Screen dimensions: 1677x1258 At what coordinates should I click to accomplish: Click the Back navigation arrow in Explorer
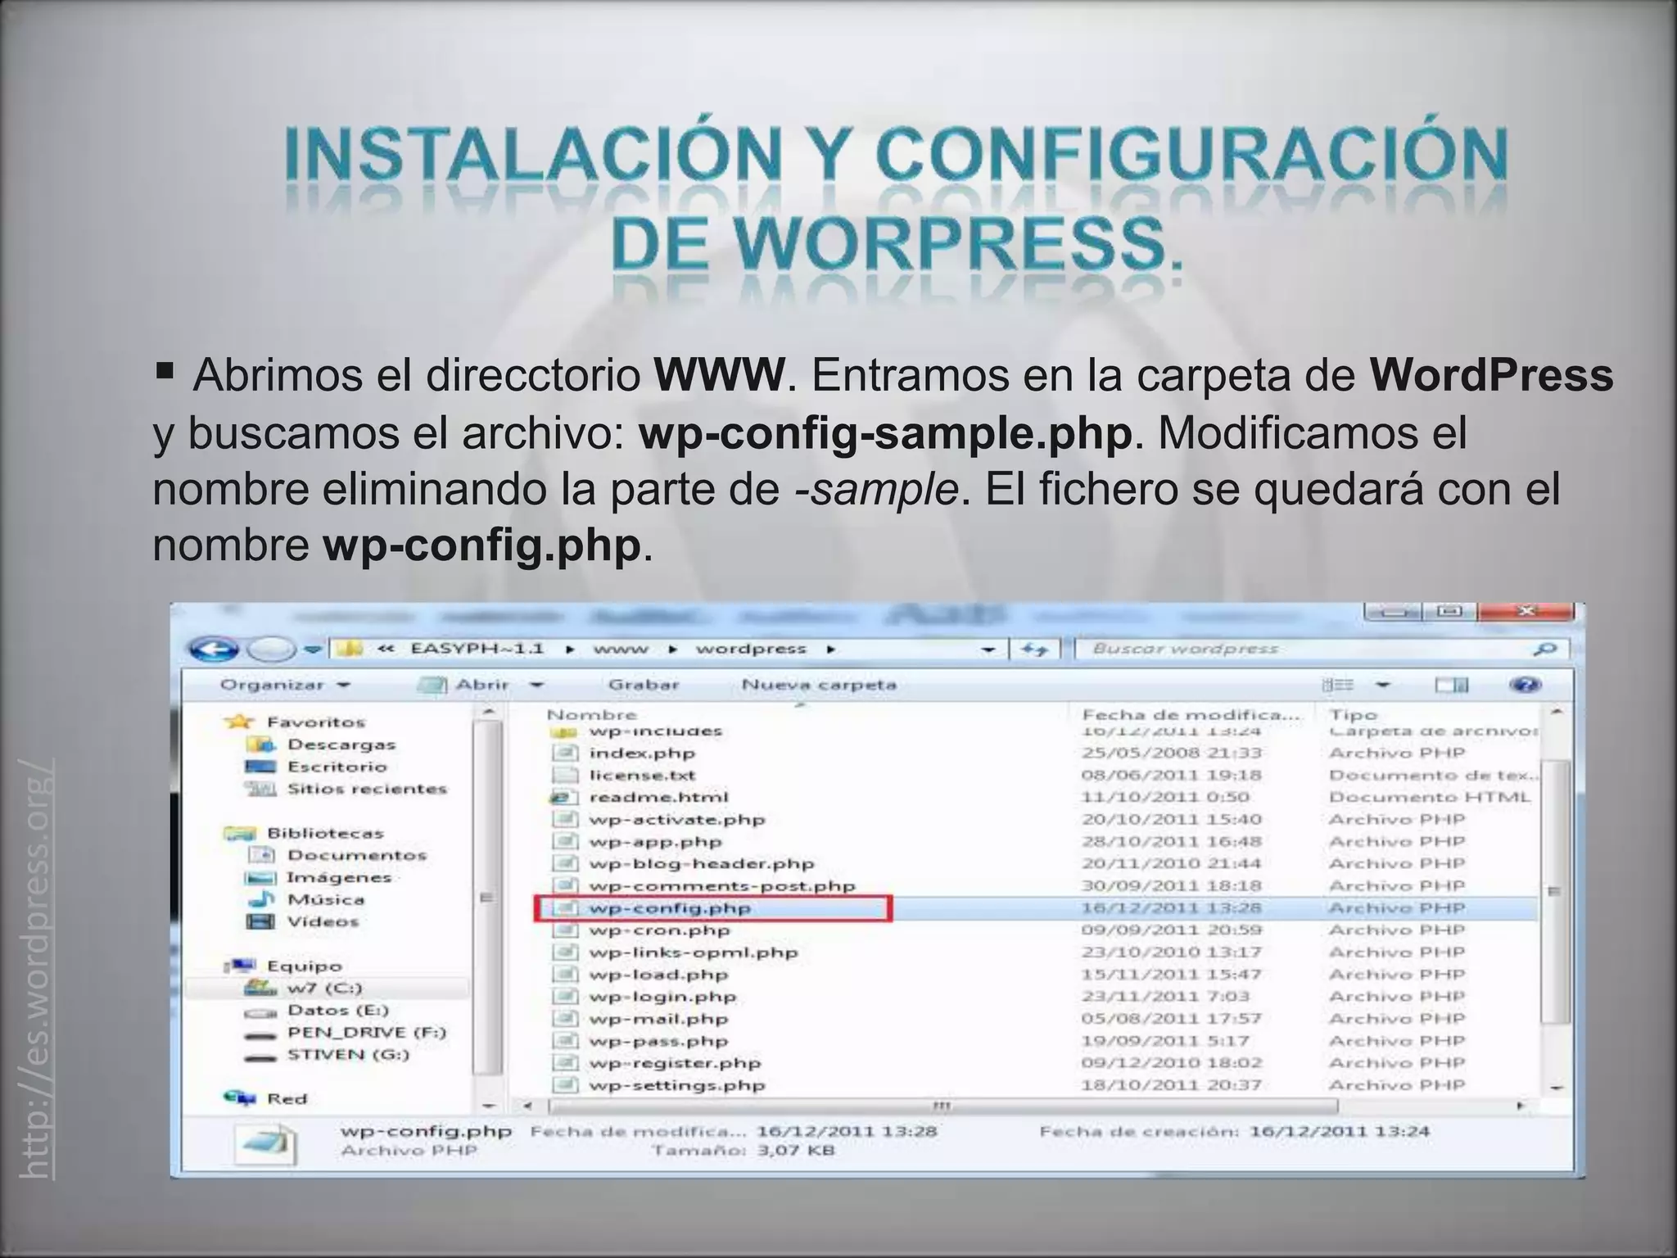click(212, 649)
